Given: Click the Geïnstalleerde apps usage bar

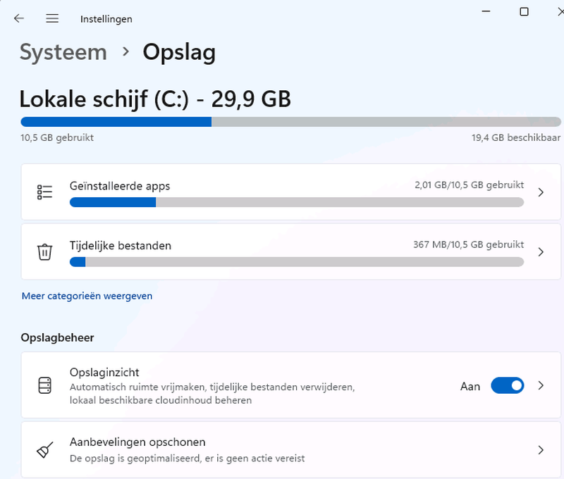Looking at the screenshot, I should point(297,202).
